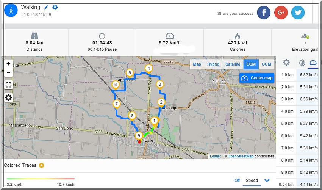Click the duration stopwatch icon
The height and width of the screenshot is (190, 322).
click(102, 36)
